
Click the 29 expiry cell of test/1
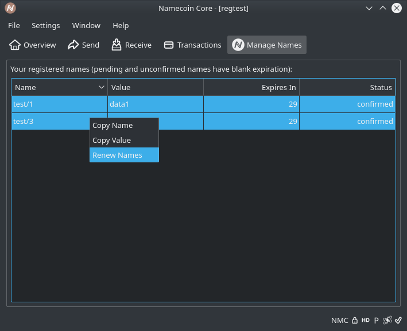click(251, 104)
